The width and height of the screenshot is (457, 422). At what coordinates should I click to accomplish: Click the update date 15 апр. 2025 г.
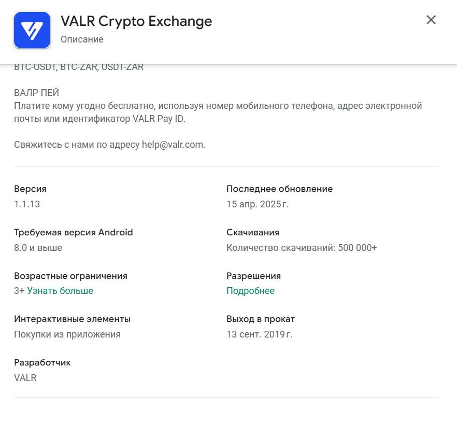point(257,204)
